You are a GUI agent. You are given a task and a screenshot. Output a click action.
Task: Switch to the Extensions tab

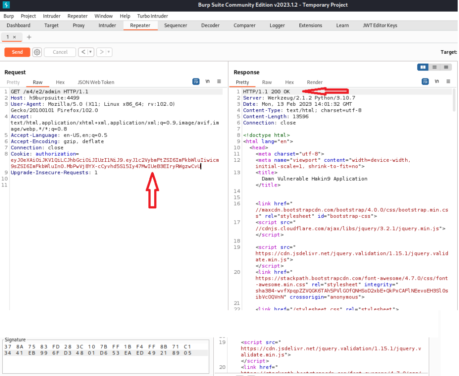click(311, 26)
